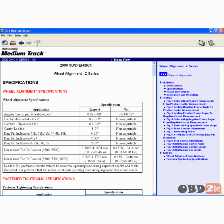This screenshot has height=224, width=224.
Task: Open the vehicle selection truck icon
Action: (13, 43)
